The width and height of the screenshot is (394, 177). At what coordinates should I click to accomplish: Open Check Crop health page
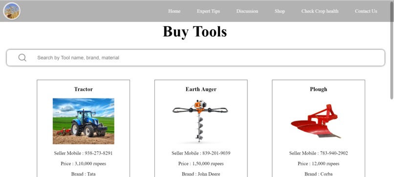(320, 11)
